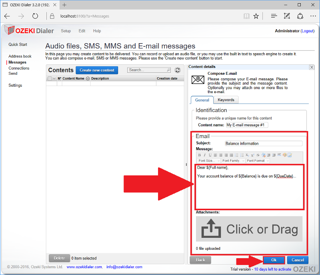Viewport: 320px width, 275px height.
Task: Open the Logout link
Action: [307, 31]
